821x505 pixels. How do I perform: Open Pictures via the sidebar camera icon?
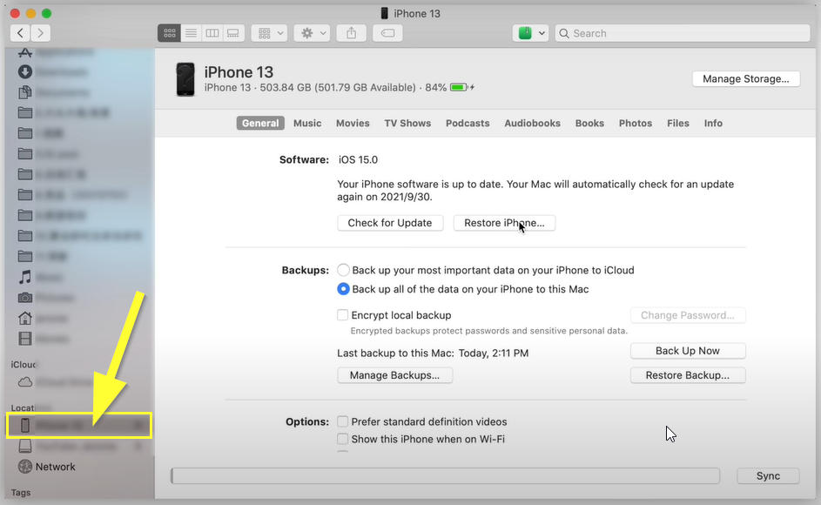25,298
